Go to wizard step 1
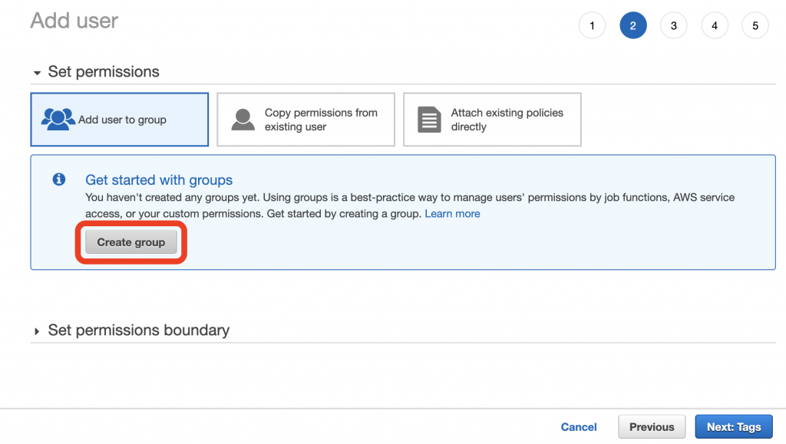Image resolution: width=786 pixels, height=444 pixels. [x=592, y=25]
